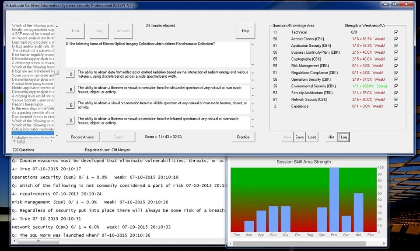Toggle Environmental Security (CBK) checkbox
Screen dimensions: 420x251
[396, 86]
